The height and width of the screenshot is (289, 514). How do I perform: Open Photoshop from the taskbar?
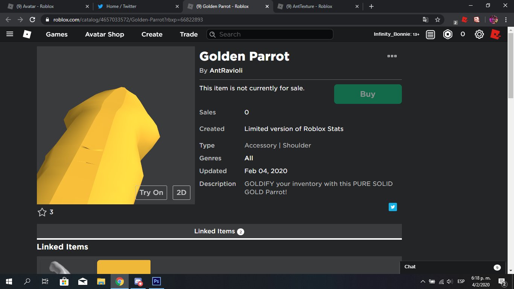tap(157, 281)
